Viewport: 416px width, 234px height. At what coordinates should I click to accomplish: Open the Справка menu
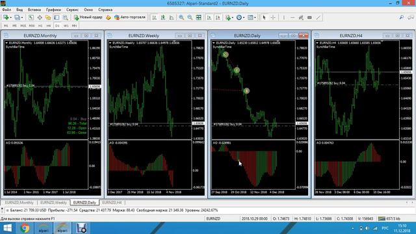coord(105,10)
